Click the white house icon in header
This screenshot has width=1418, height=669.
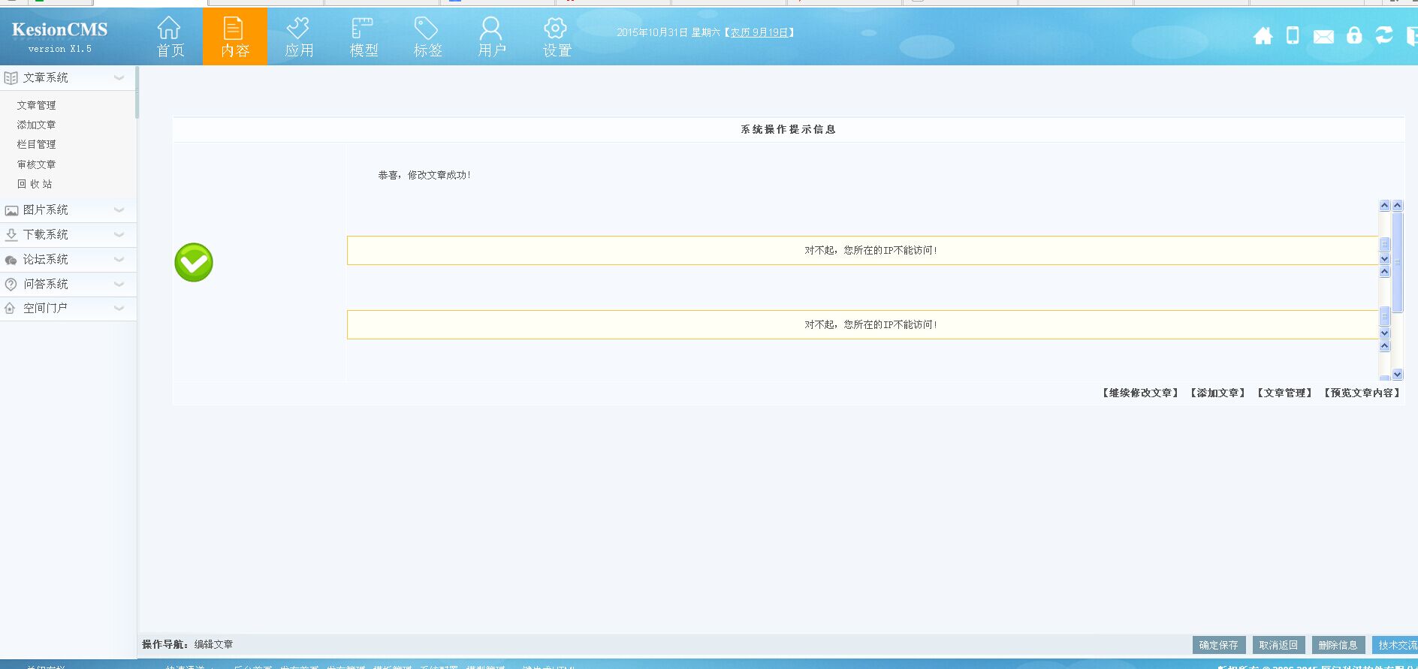(1263, 35)
